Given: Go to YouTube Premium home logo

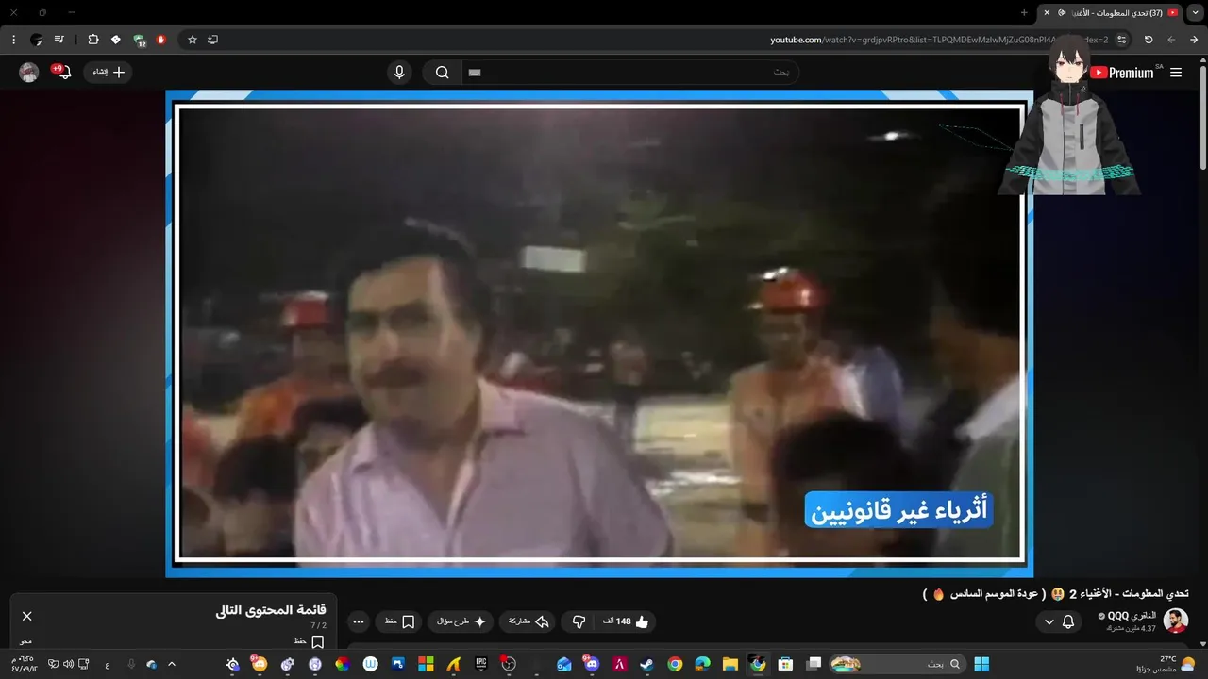Looking at the screenshot, I should coord(1122,73).
